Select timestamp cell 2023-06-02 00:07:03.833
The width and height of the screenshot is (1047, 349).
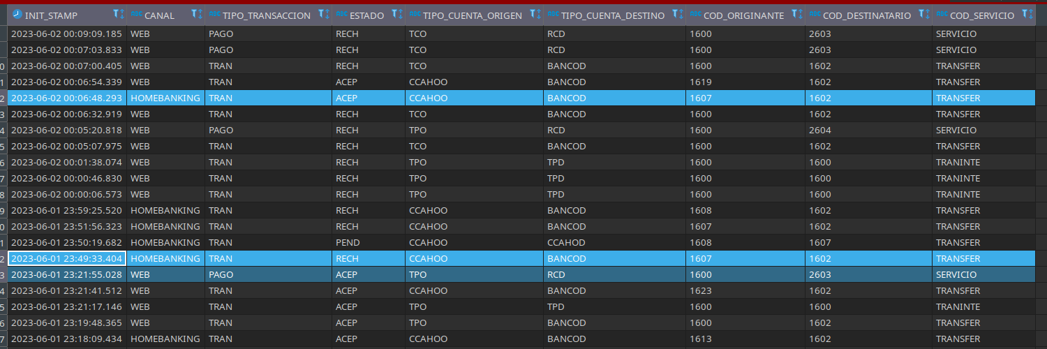coord(68,50)
